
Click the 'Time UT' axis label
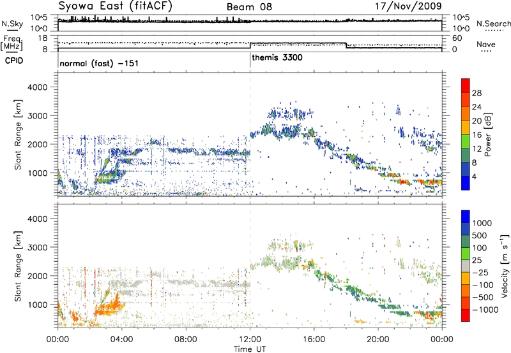tap(250, 349)
